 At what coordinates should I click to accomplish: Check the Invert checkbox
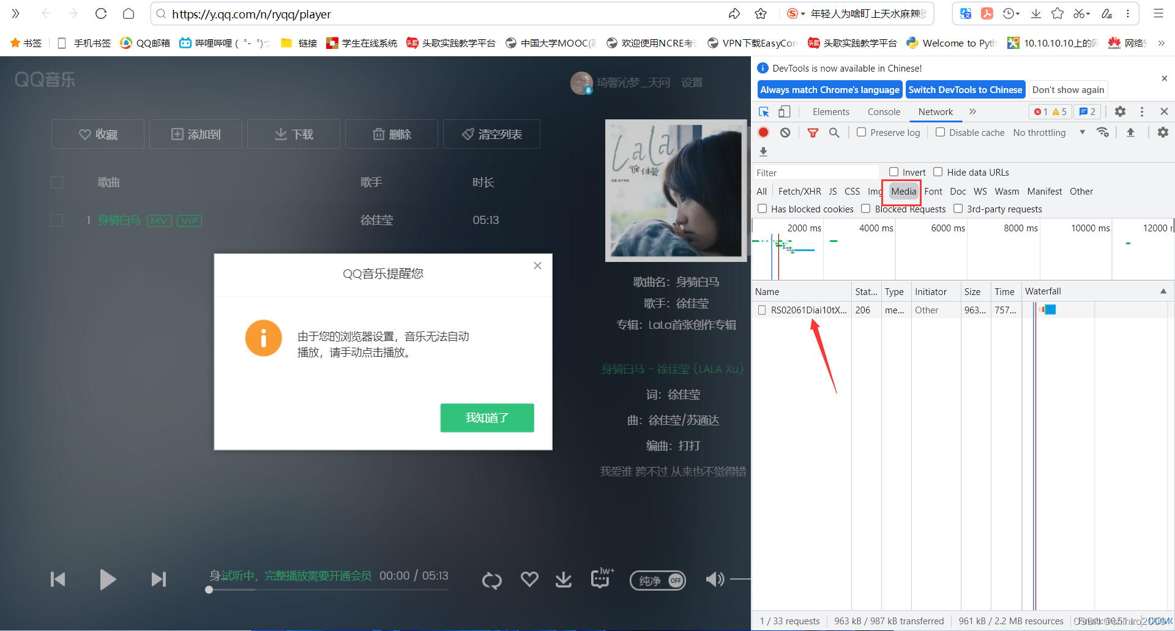(893, 172)
